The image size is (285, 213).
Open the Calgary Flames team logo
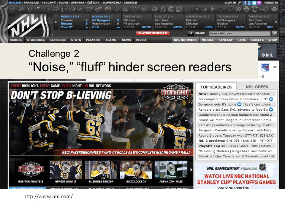click(x=47, y=9)
